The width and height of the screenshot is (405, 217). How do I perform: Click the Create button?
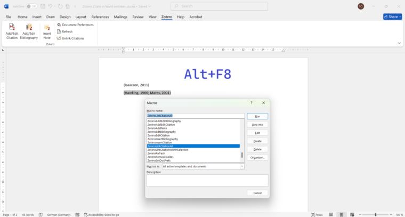pyautogui.click(x=257, y=141)
